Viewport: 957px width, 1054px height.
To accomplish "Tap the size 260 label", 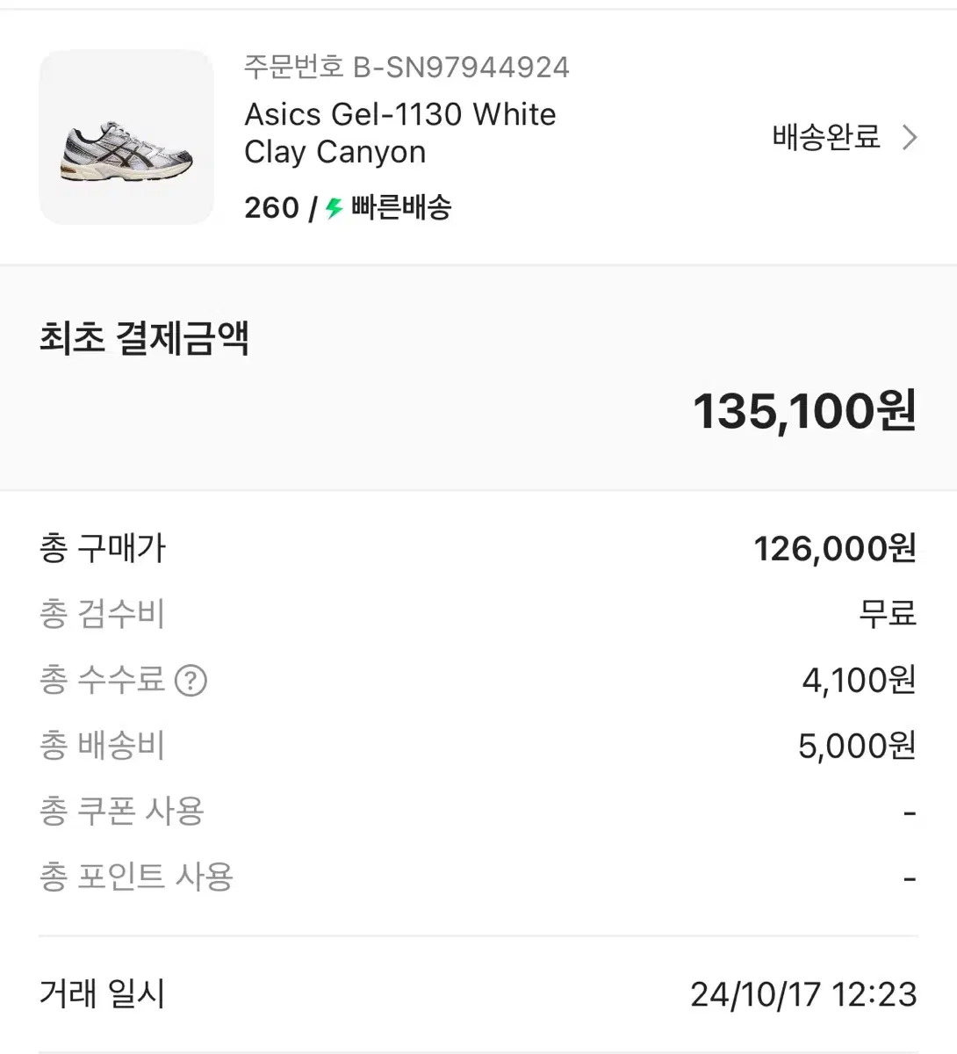I will pos(272,208).
